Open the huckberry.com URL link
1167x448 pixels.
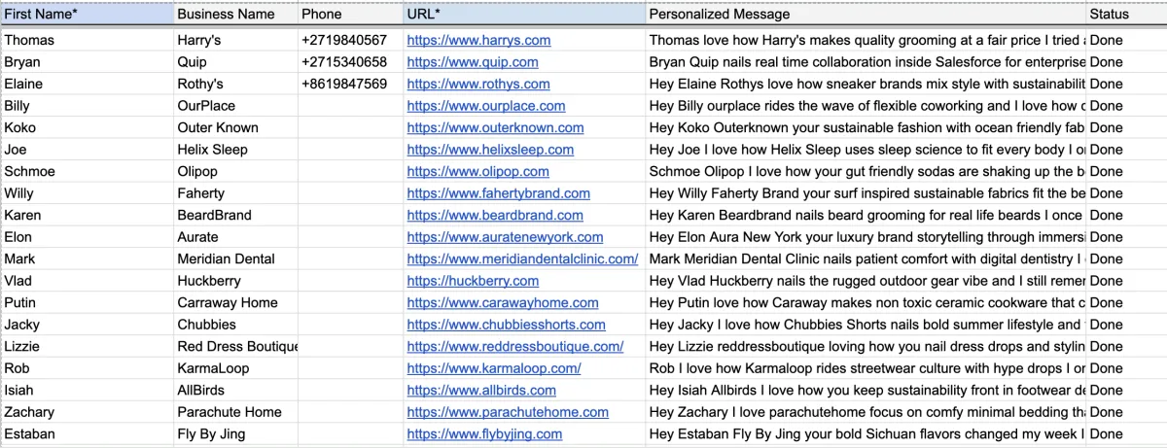[x=473, y=281]
